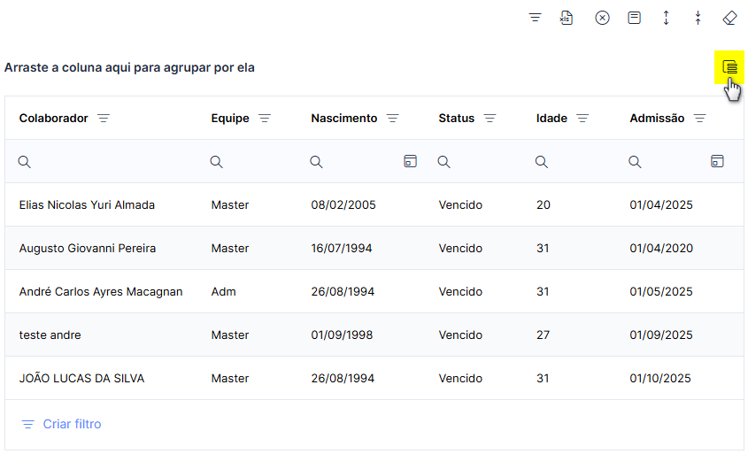Click admission date '01/04/2025'
Viewport: 748px width, 454px height.
click(x=661, y=205)
